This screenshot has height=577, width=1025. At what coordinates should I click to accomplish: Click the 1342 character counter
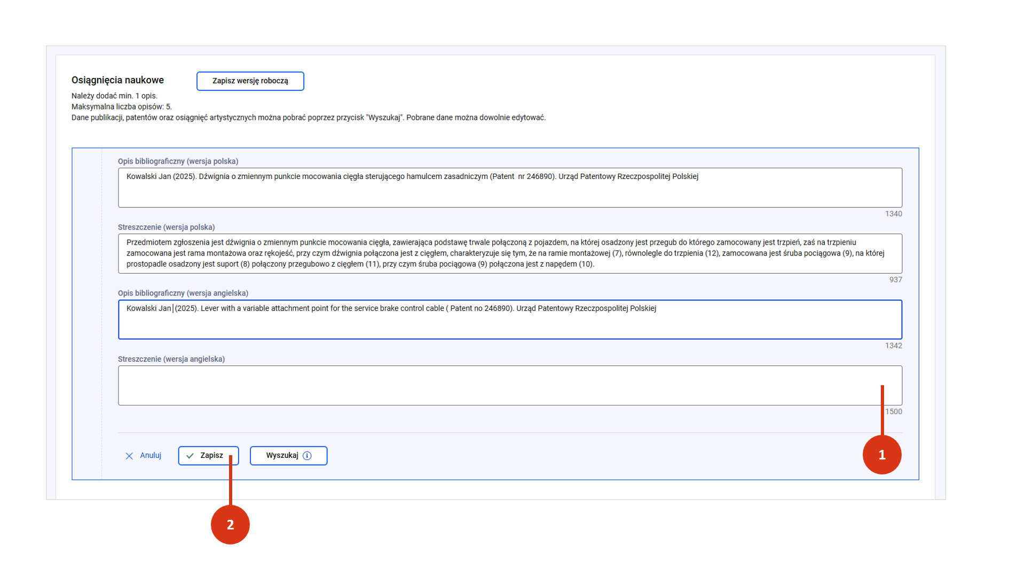coord(893,346)
